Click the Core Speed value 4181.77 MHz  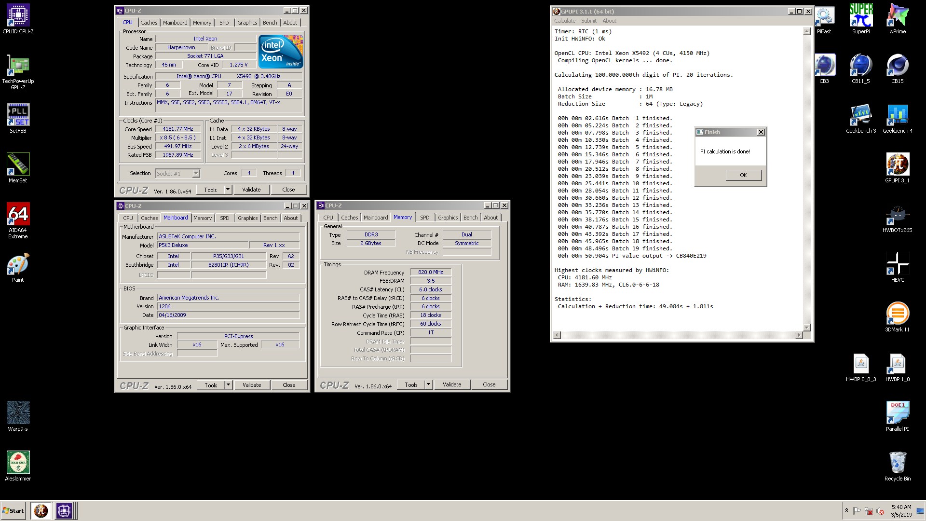(177, 129)
